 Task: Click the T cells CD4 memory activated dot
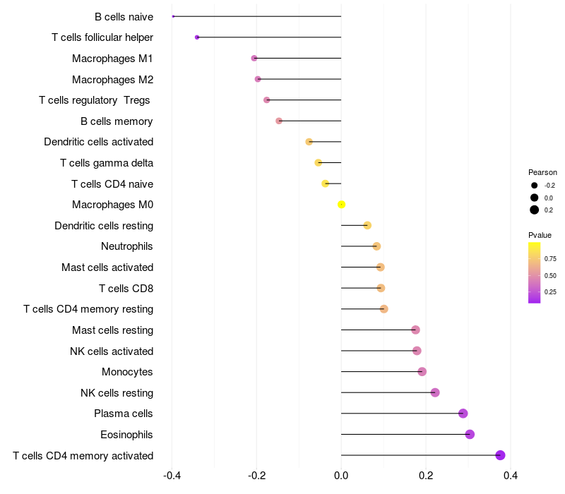point(500,455)
